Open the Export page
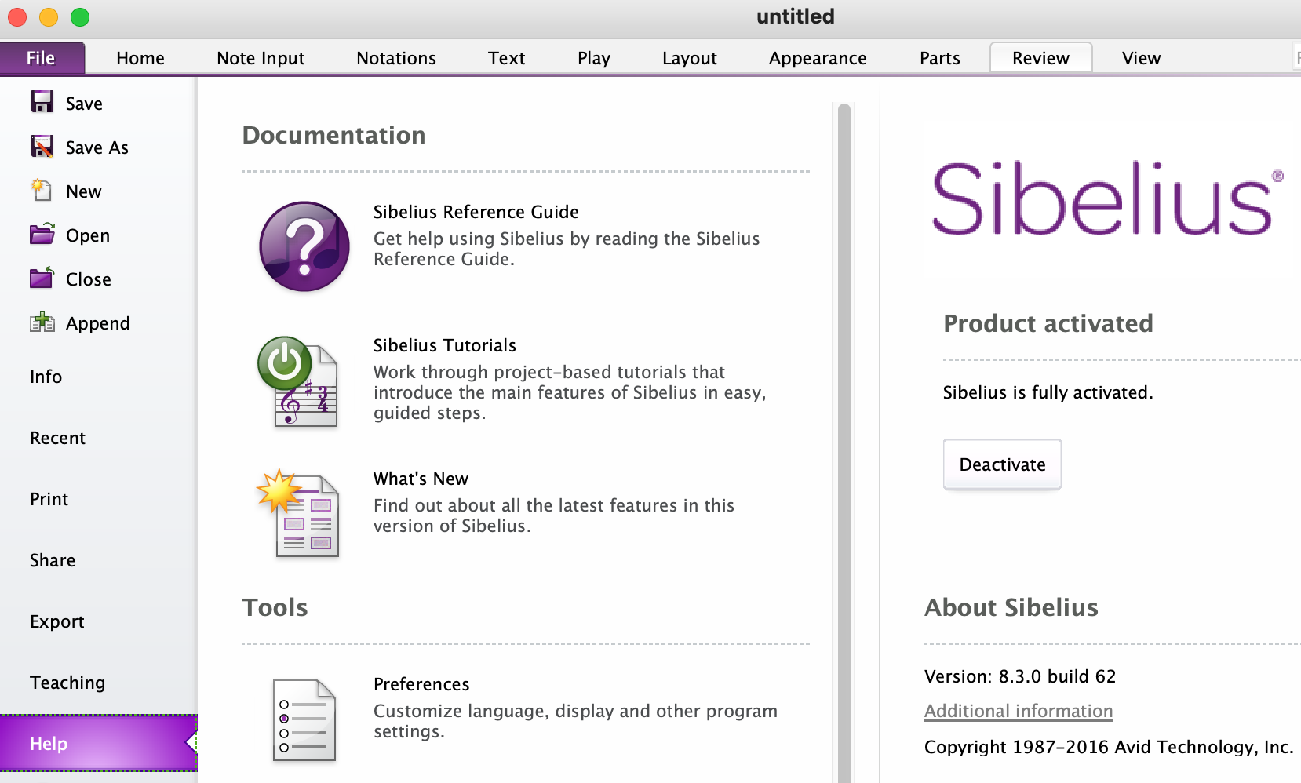 pyautogui.click(x=57, y=621)
